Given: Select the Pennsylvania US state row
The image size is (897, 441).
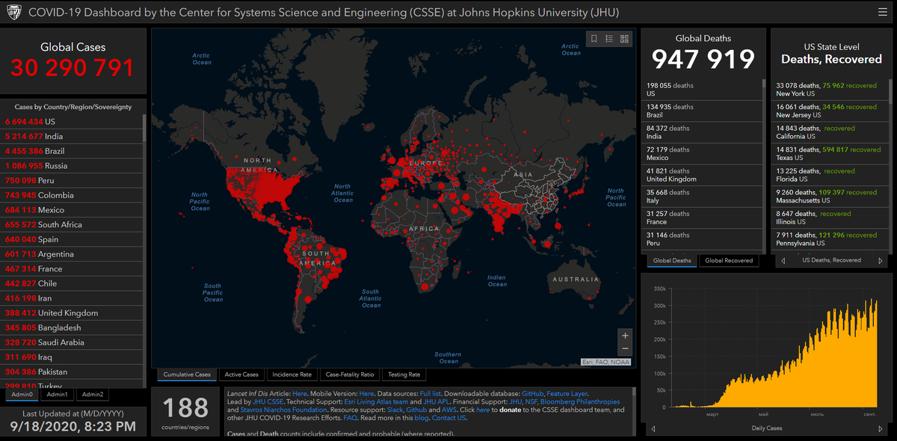Looking at the screenshot, I should [830, 239].
